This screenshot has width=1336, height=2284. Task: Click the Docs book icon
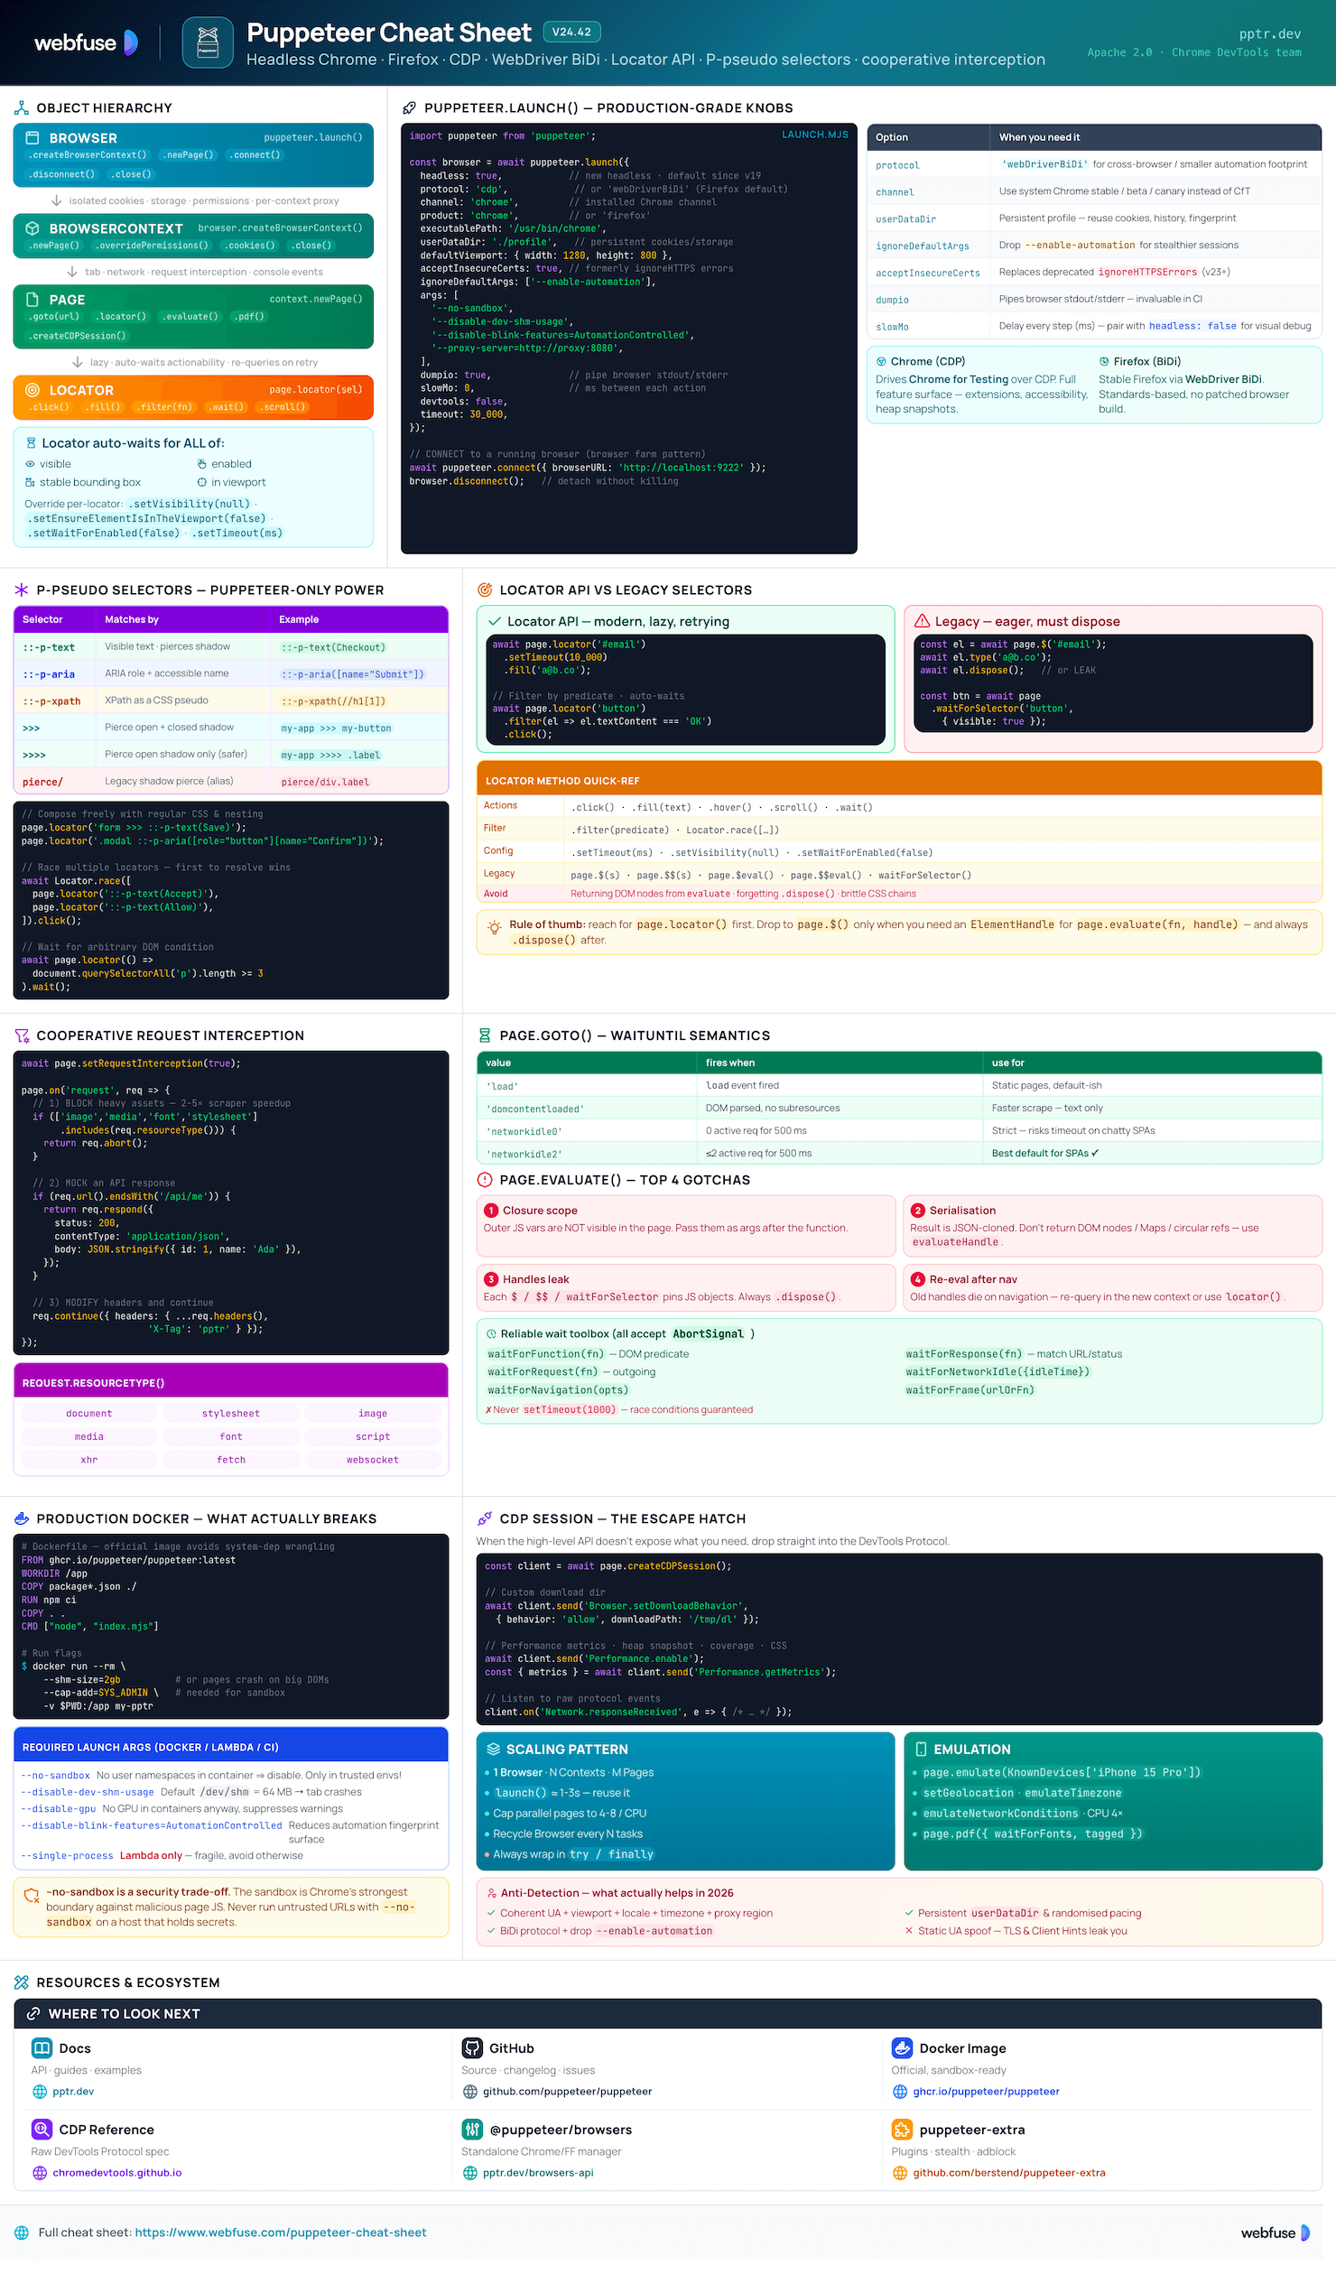tap(42, 2047)
